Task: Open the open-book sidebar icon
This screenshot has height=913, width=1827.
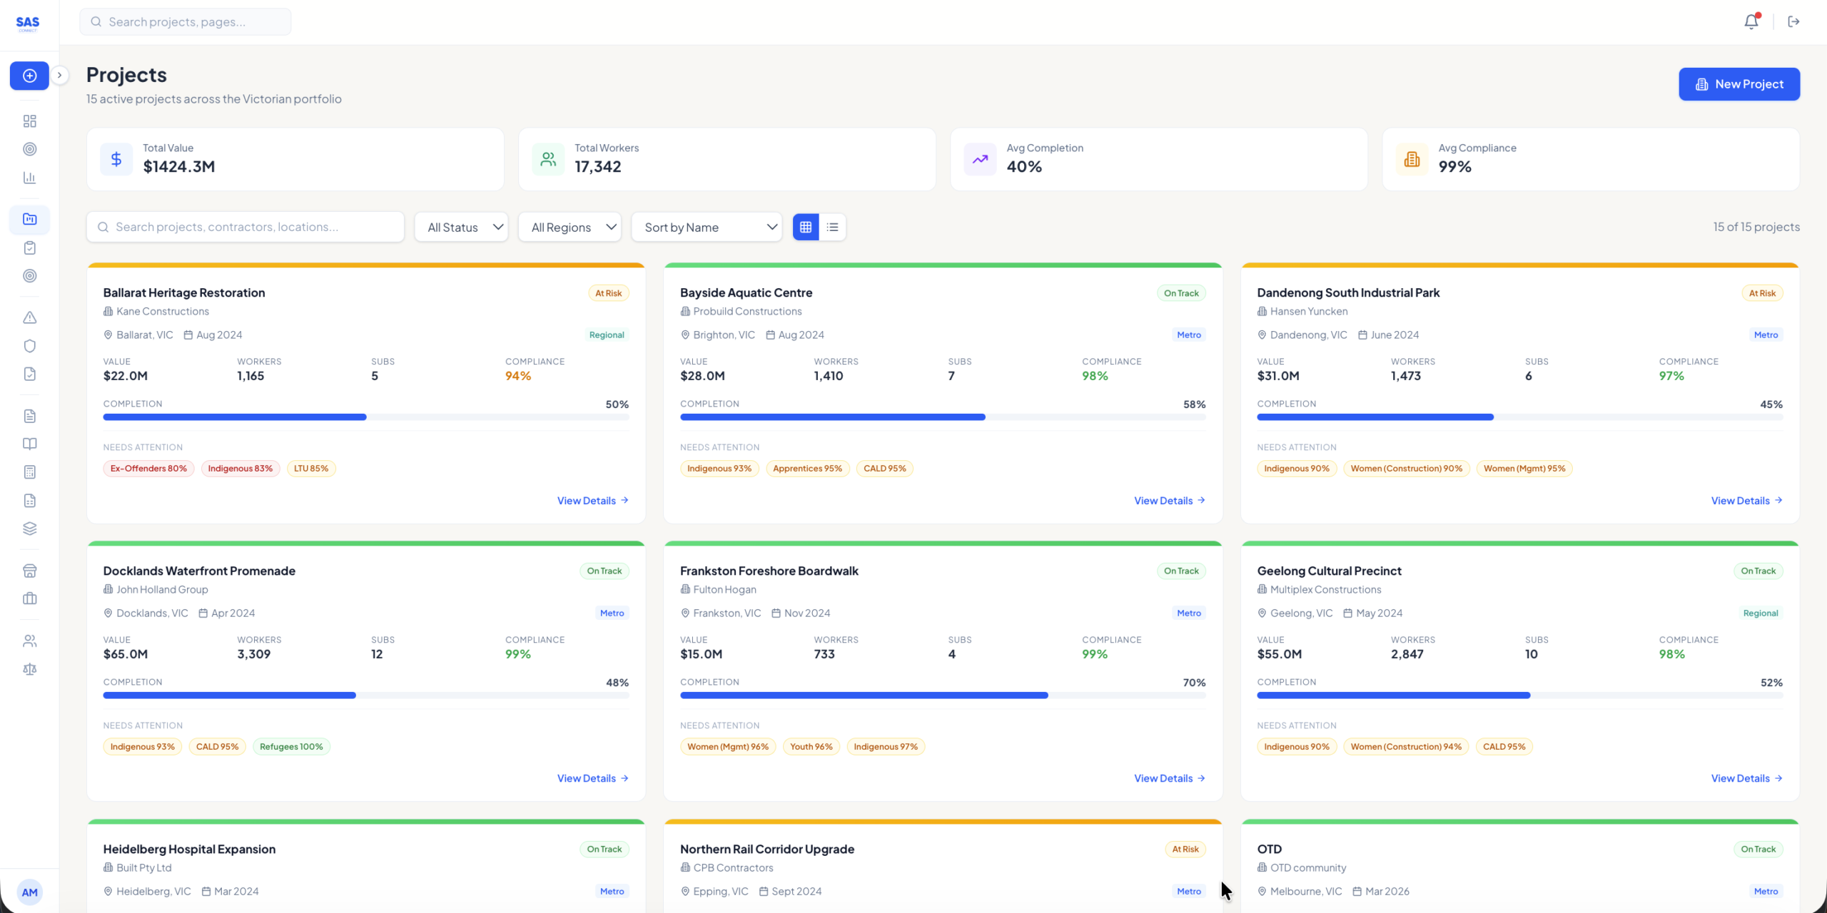Action: (29, 444)
